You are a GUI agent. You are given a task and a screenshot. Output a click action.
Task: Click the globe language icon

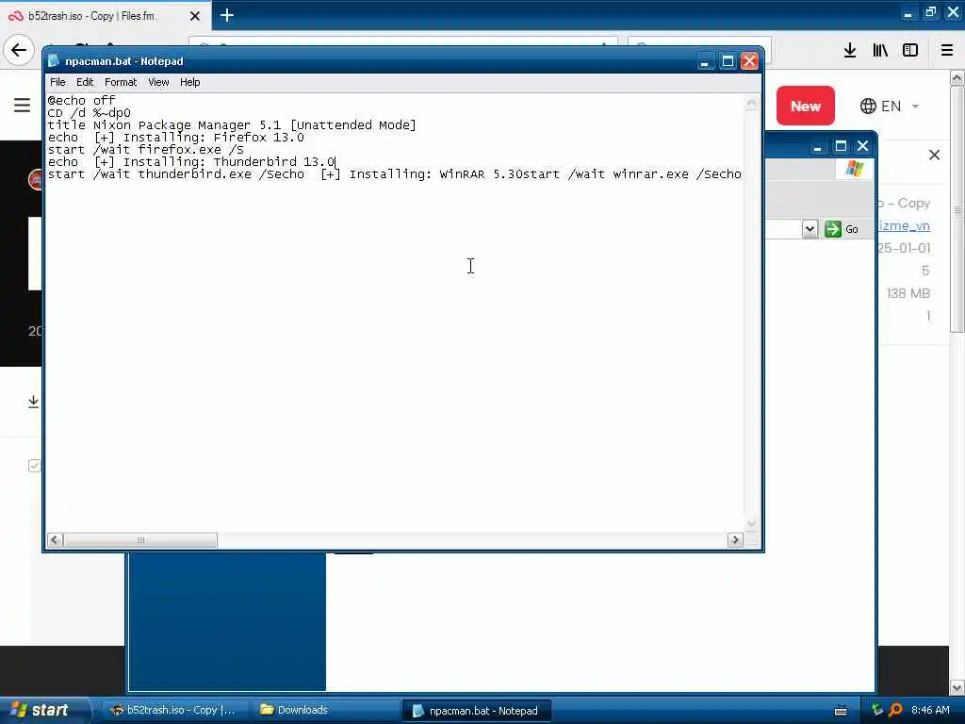coord(868,106)
